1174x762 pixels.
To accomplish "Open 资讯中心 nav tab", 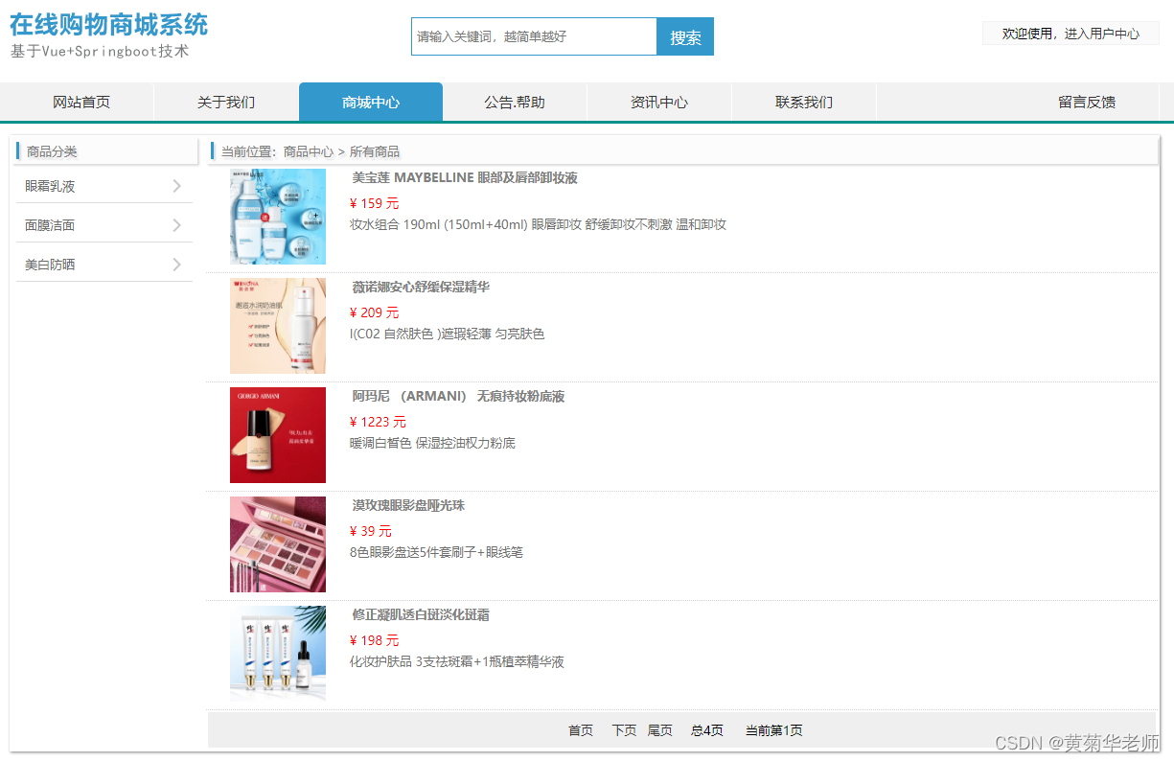I will coord(659,103).
